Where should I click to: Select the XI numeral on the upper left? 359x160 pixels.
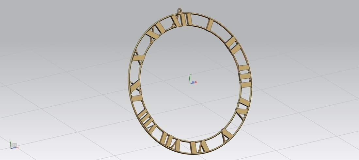tap(155, 32)
